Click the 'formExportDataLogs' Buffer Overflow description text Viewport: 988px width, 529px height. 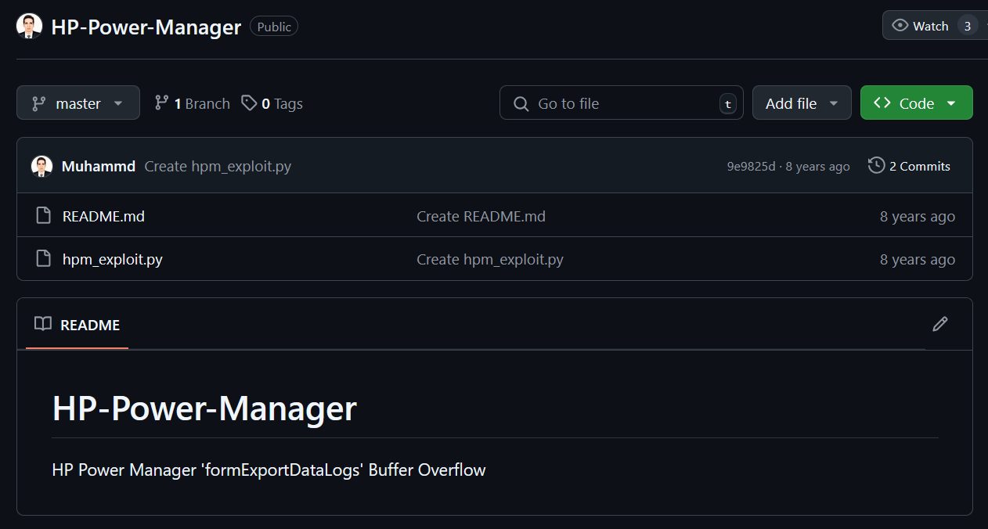click(x=269, y=470)
